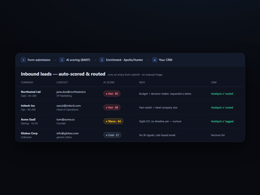Open the Northwind Ltd company name
Viewport: 260px width, 195px height.
click(31, 92)
